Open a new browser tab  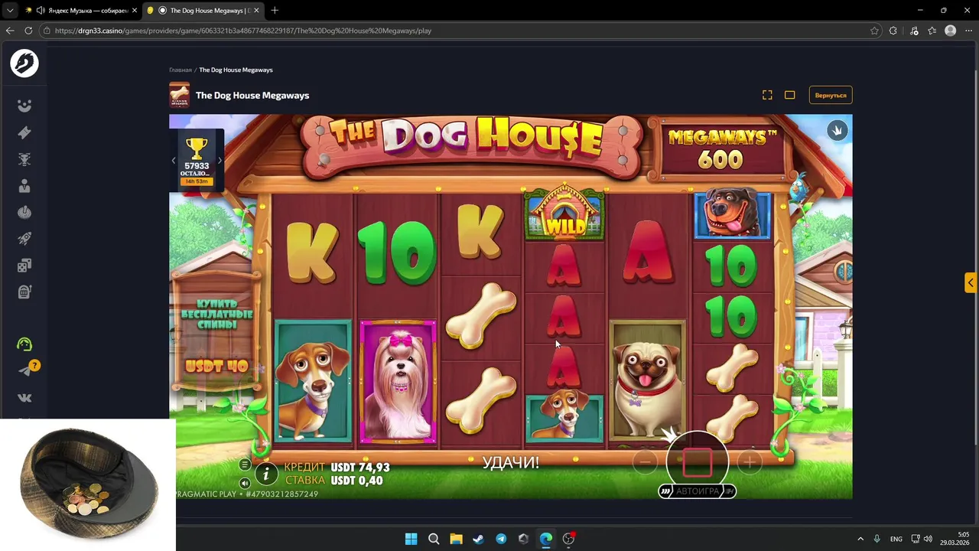tap(275, 11)
